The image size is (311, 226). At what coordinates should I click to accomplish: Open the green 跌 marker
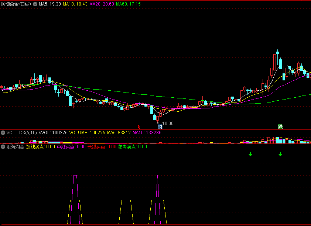click(x=280, y=127)
